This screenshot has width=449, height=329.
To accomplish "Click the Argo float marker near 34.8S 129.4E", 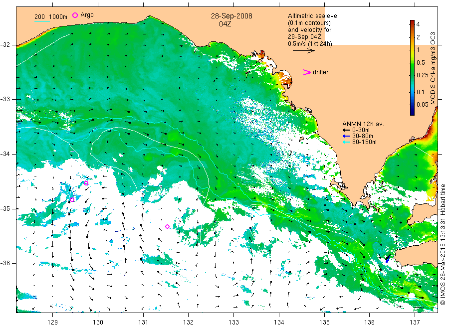I will [x=72, y=200].
